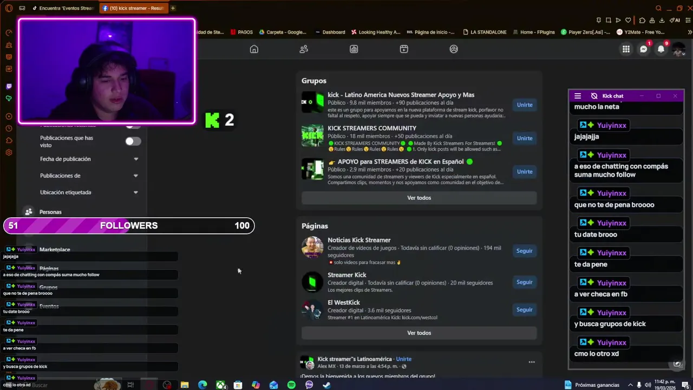
Task: Open post options three-dot menu
Action: tap(532, 362)
